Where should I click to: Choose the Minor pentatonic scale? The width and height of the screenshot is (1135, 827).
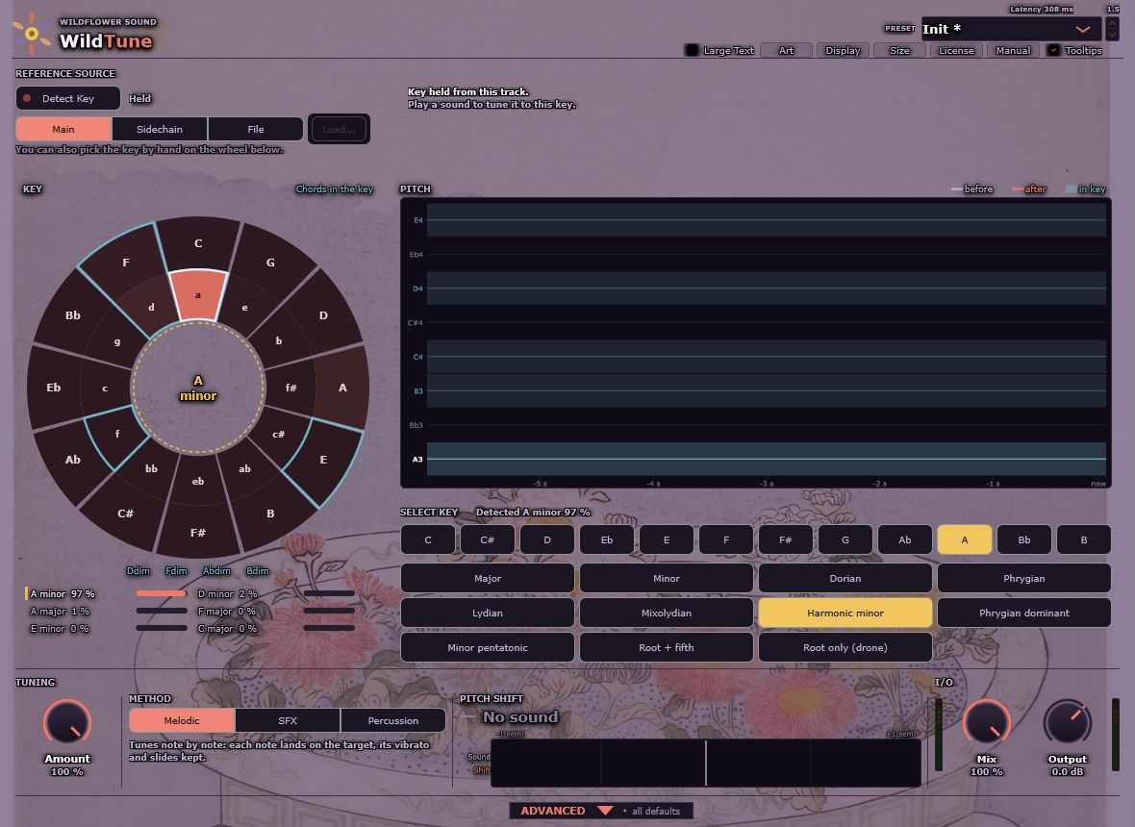coord(487,647)
